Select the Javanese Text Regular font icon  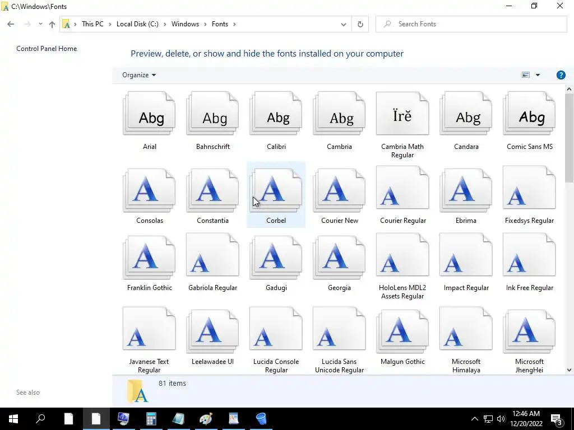click(149, 329)
